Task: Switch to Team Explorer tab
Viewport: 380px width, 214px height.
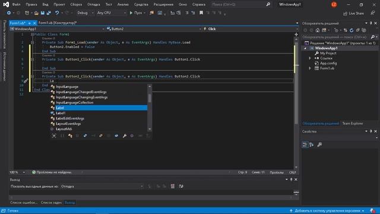Action: [353, 123]
